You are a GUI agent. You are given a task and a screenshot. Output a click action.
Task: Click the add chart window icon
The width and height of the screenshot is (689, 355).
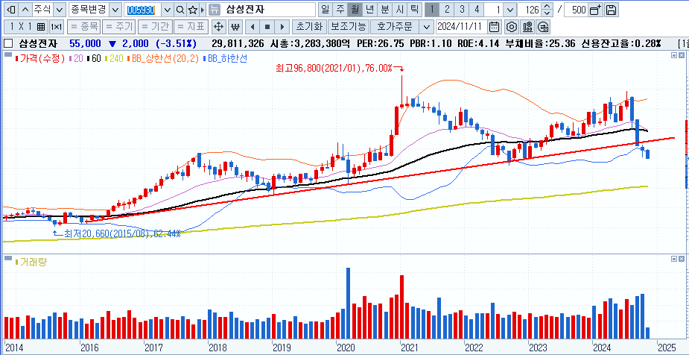coord(595,10)
